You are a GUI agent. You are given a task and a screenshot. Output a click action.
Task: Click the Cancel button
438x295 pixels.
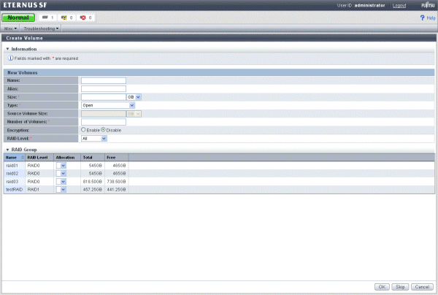[422, 287]
